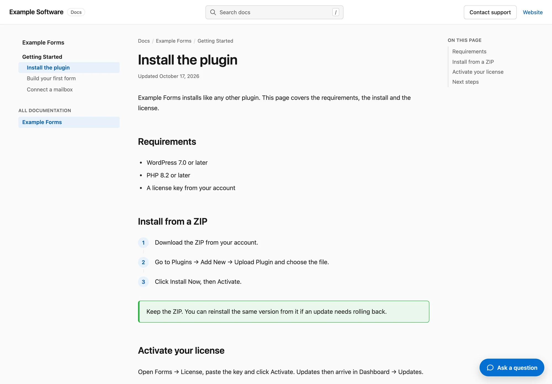Click the slash shortcut key badge

point(336,12)
